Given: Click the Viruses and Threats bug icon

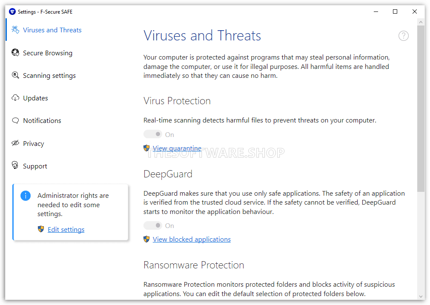Looking at the screenshot, I should coord(15,30).
